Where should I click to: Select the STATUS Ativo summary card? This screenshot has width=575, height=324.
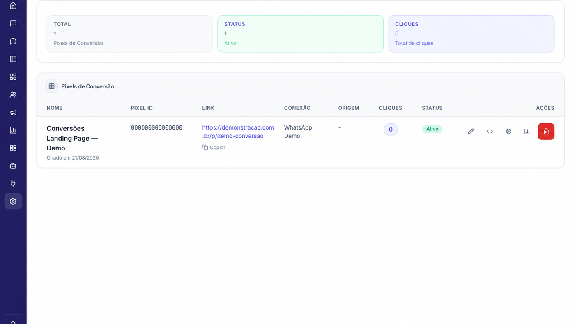tap(300, 34)
